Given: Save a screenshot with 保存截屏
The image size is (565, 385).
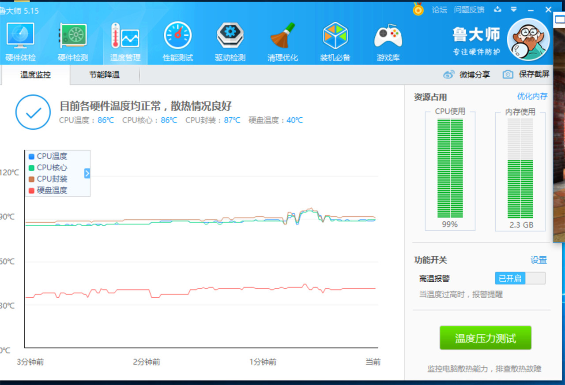Looking at the screenshot, I should (526, 75).
